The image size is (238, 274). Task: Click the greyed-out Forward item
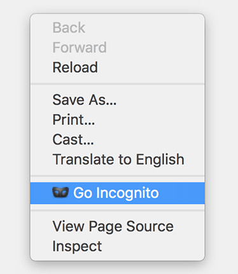pyautogui.click(x=118, y=47)
